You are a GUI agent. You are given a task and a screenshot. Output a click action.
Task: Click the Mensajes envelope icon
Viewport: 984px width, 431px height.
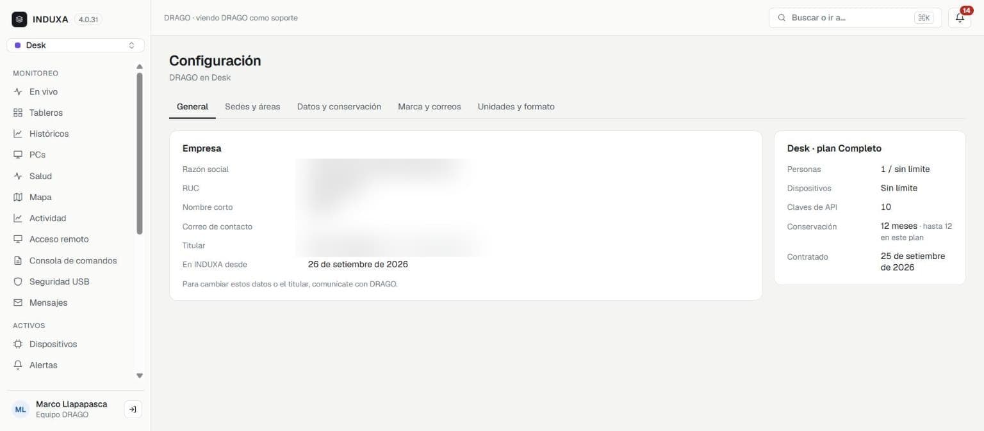click(18, 303)
